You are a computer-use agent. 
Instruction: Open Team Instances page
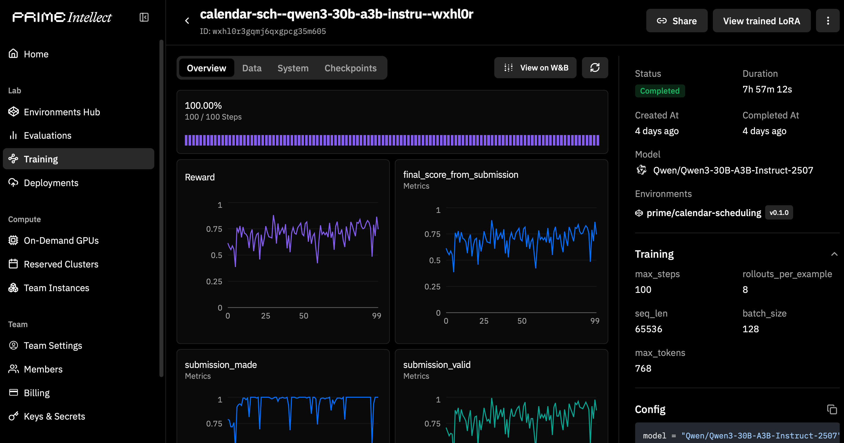point(79,288)
